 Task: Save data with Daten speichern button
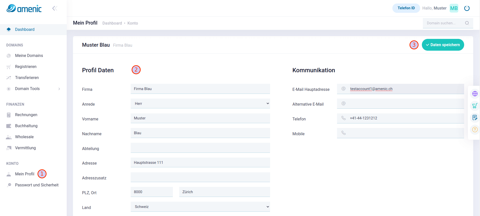pos(443,45)
